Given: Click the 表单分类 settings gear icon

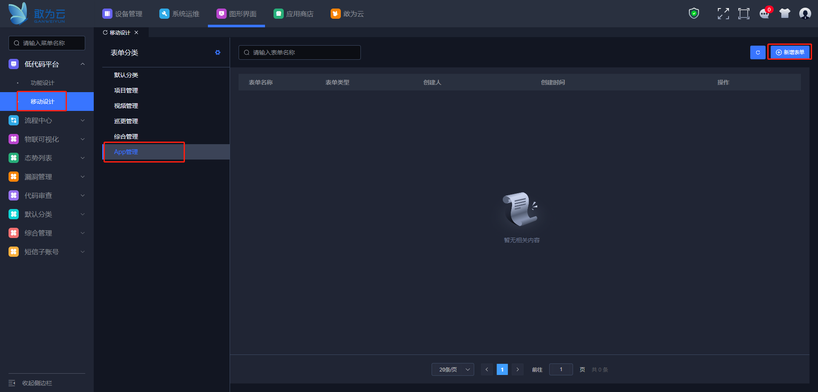Looking at the screenshot, I should point(218,52).
